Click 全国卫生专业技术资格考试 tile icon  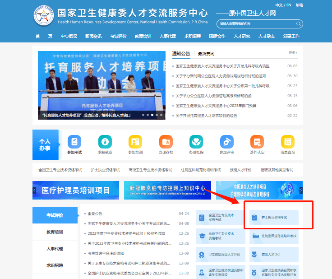pos(202,218)
